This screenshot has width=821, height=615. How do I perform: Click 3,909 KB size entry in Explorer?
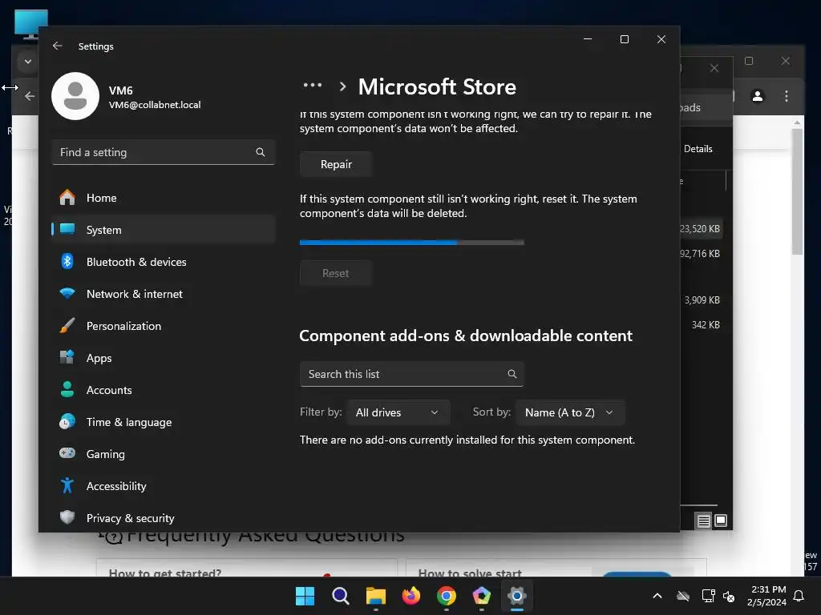tap(702, 300)
